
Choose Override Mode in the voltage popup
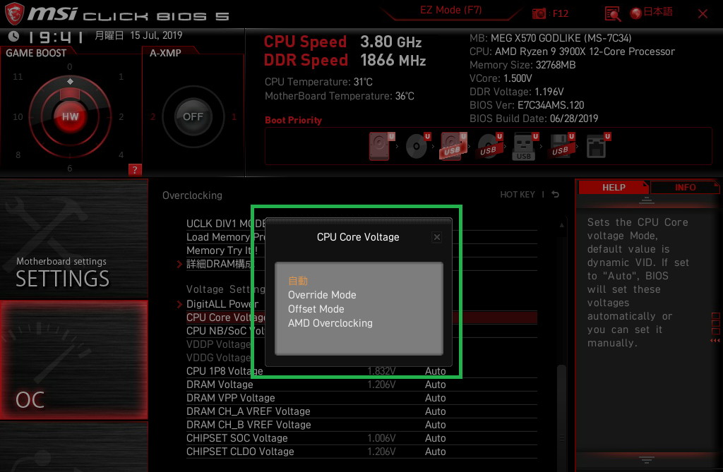pos(322,295)
